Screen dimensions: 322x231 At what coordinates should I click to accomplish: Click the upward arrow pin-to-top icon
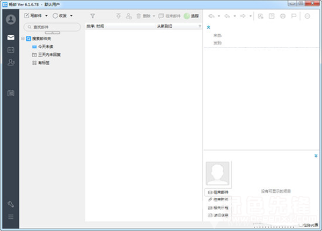(x=119, y=16)
